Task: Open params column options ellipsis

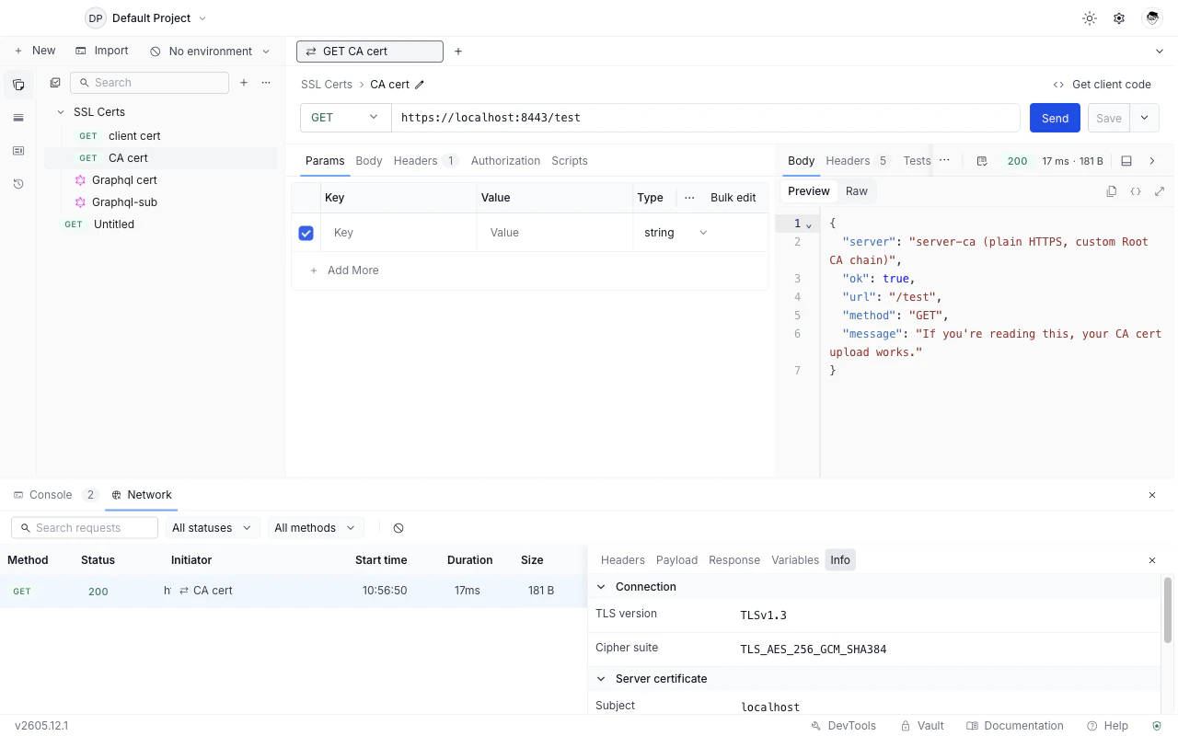Action: [x=689, y=198]
